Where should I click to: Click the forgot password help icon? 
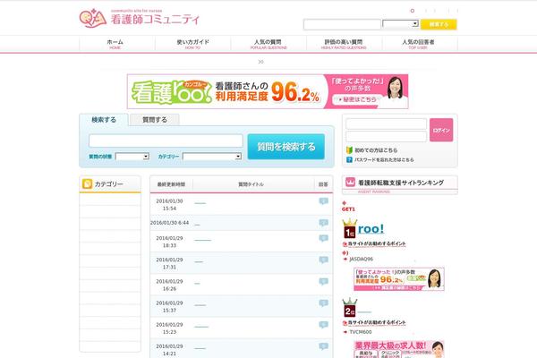click(x=347, y=160)
